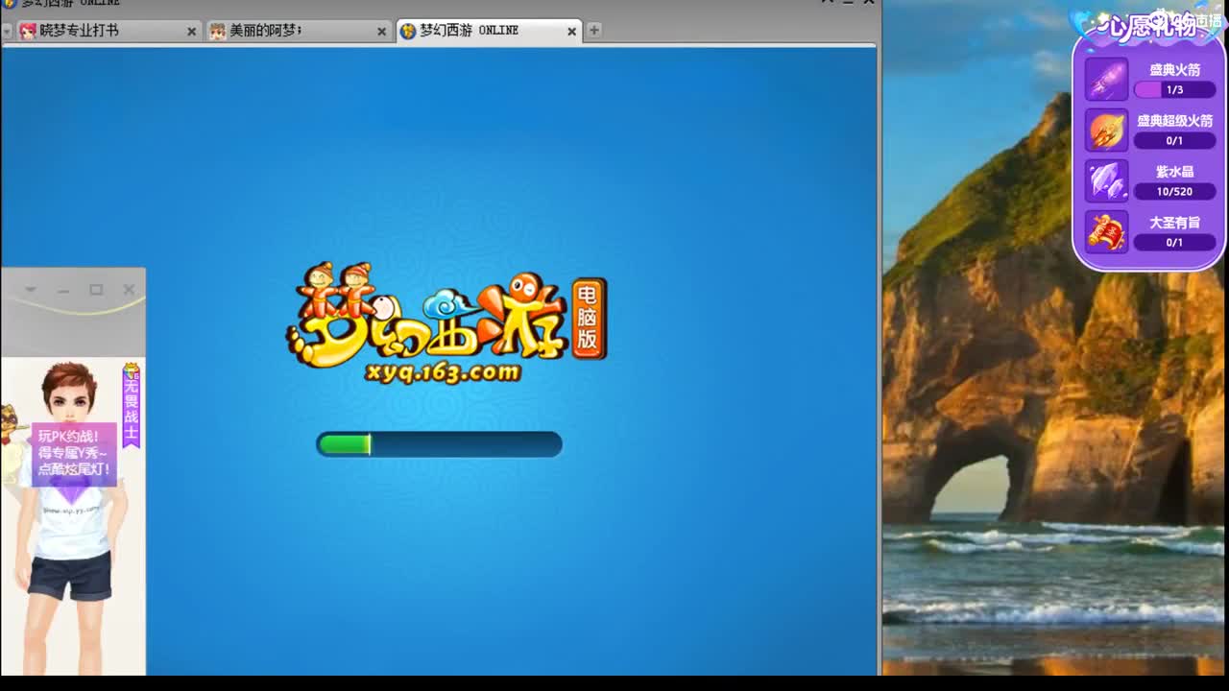Click the game icon on 梦幻西游 ONLINE tab

click(x=408, y=31)
